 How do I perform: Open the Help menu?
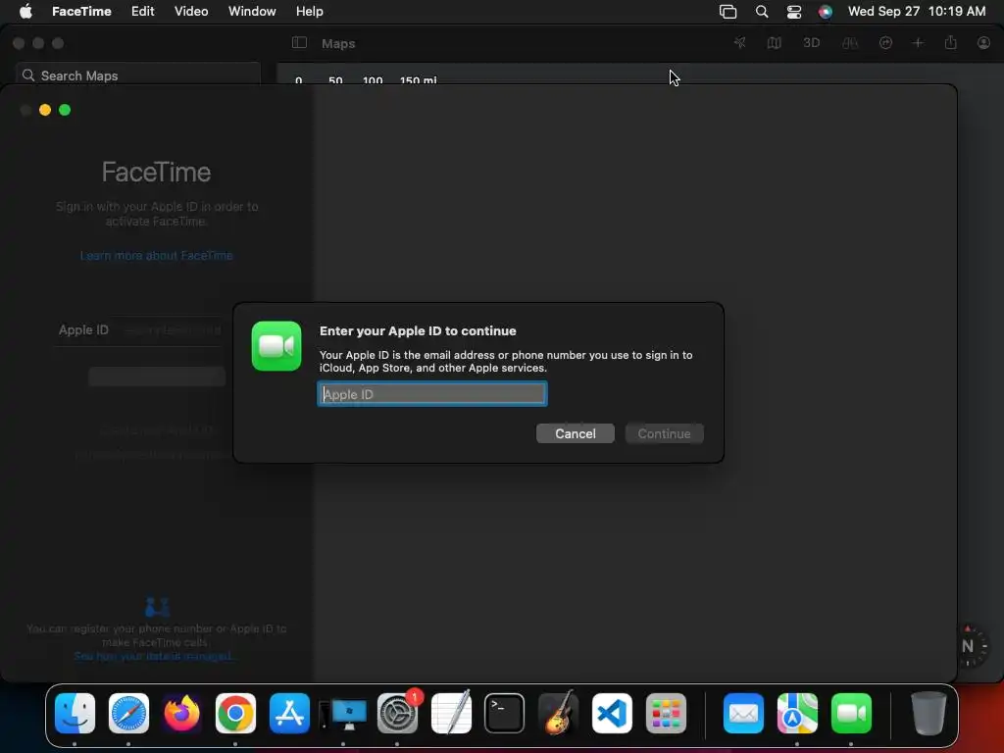tap(309, 12)
